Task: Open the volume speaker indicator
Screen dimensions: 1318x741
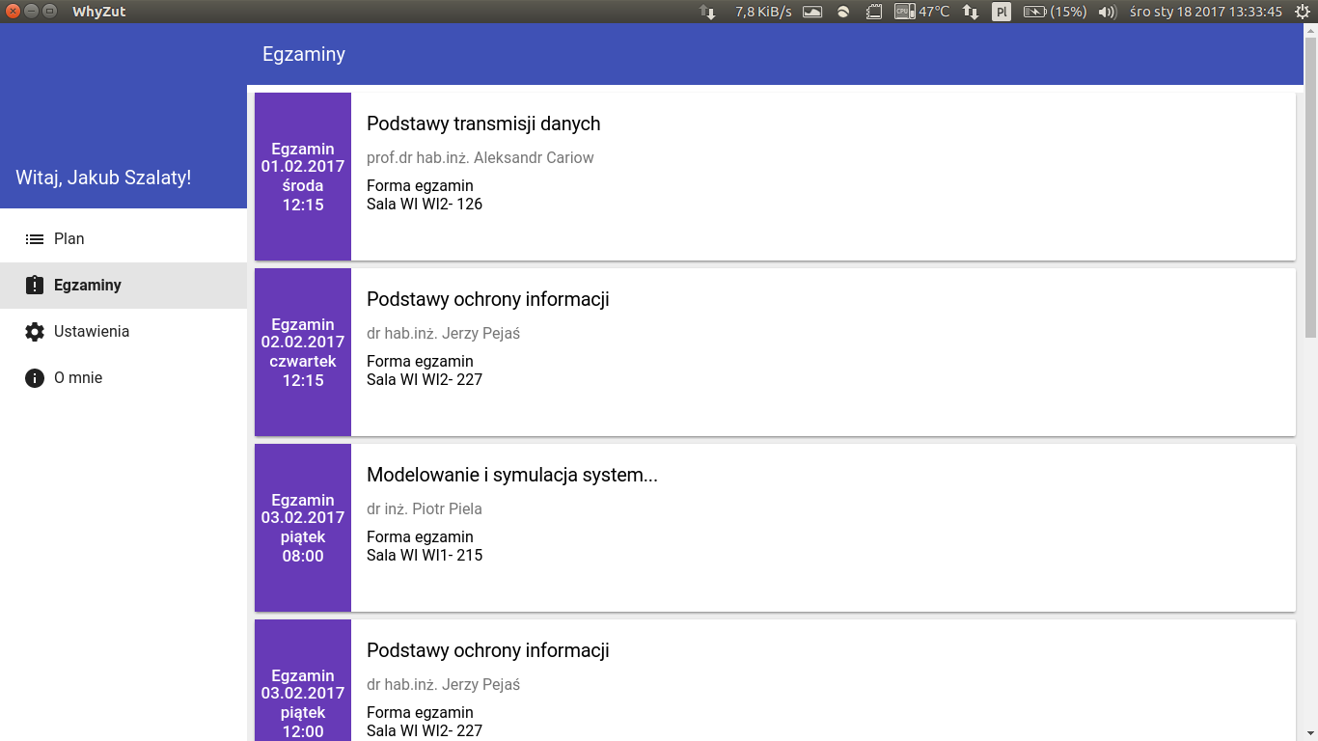Action: pos(1108,12)
